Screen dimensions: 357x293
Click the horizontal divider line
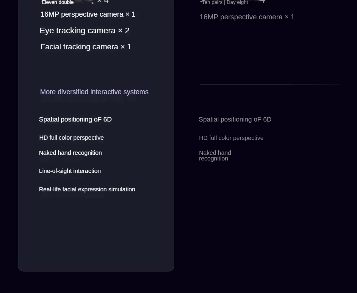pos(270,85)
